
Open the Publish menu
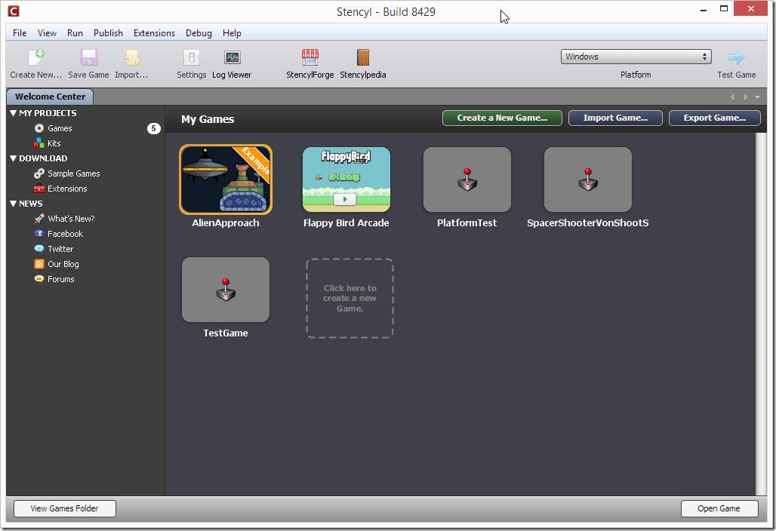108,33
